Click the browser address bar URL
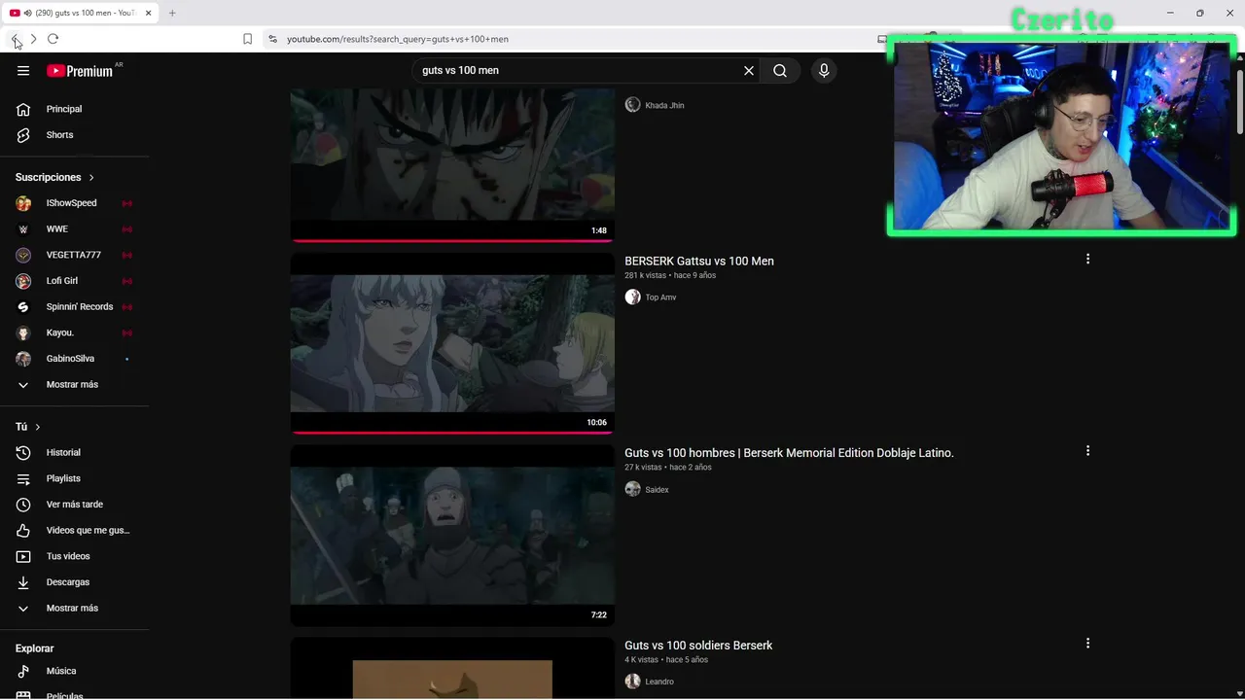 tap(398, 39)
